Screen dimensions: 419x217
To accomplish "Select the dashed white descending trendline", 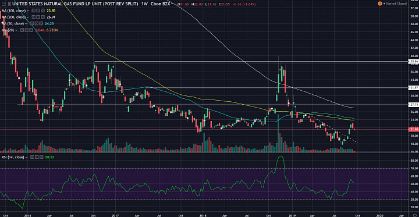I will click(x=334, y=129).
